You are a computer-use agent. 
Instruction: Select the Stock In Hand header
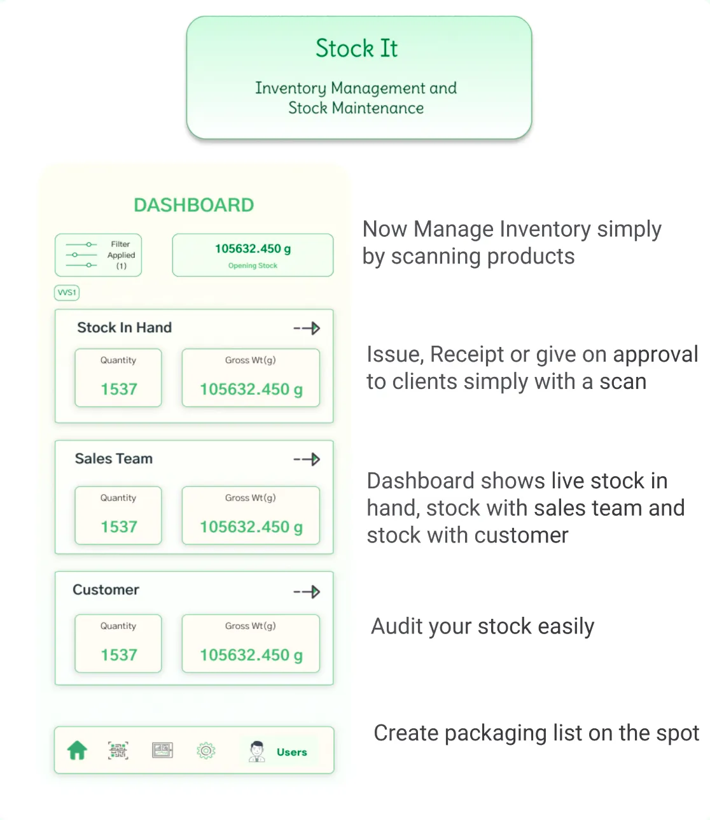click(125, 328)
